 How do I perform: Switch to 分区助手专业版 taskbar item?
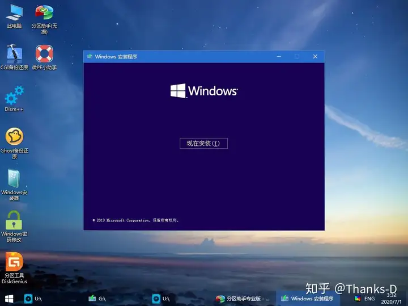pyautogui.click(x=243, y=299)
